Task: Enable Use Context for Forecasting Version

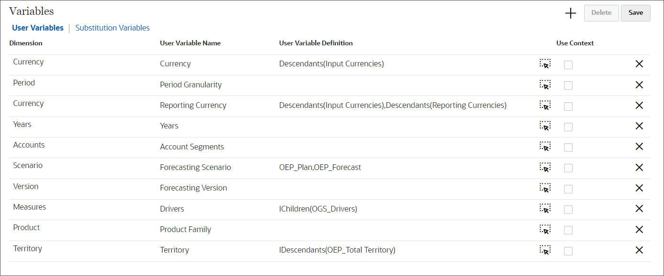Action: [x=568, y=189]
